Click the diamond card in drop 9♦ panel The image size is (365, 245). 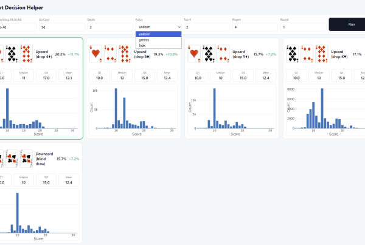tap(223, 56)
